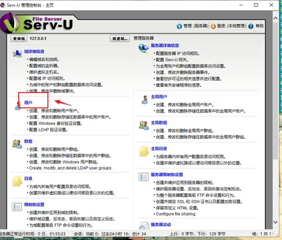Click the scrollbar down arrow
The height and width of the screenshot is (240, 282).
[x=275, y=222]
